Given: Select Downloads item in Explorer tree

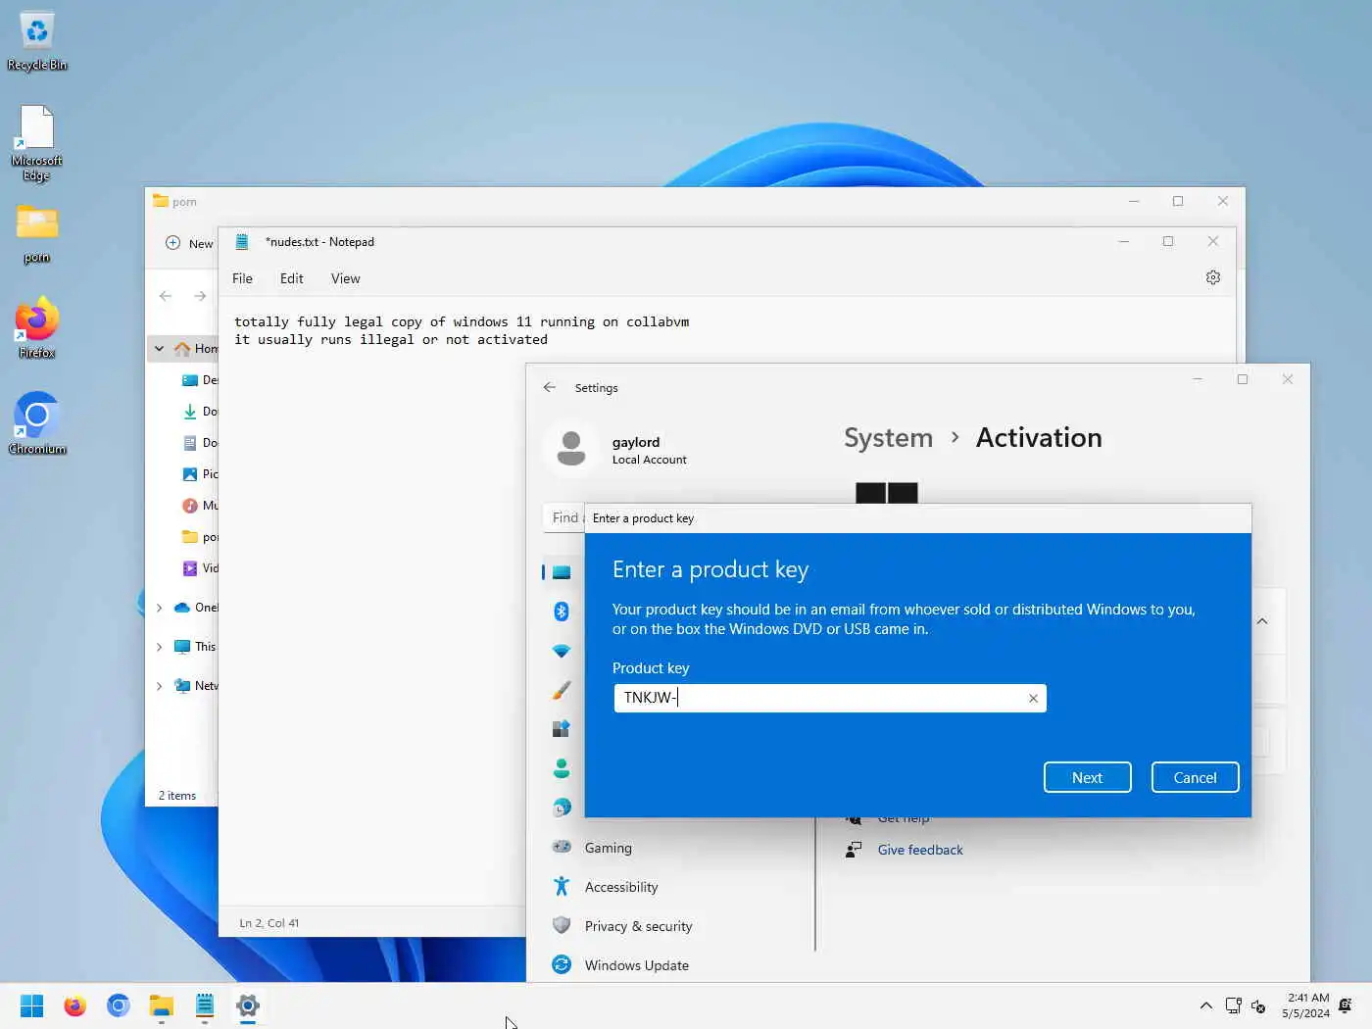Looking at the screenshot, I should pos(200,412).
